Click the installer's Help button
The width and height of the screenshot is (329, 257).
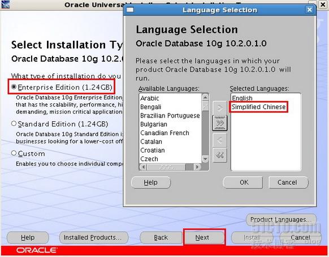(x=28, y=237)
